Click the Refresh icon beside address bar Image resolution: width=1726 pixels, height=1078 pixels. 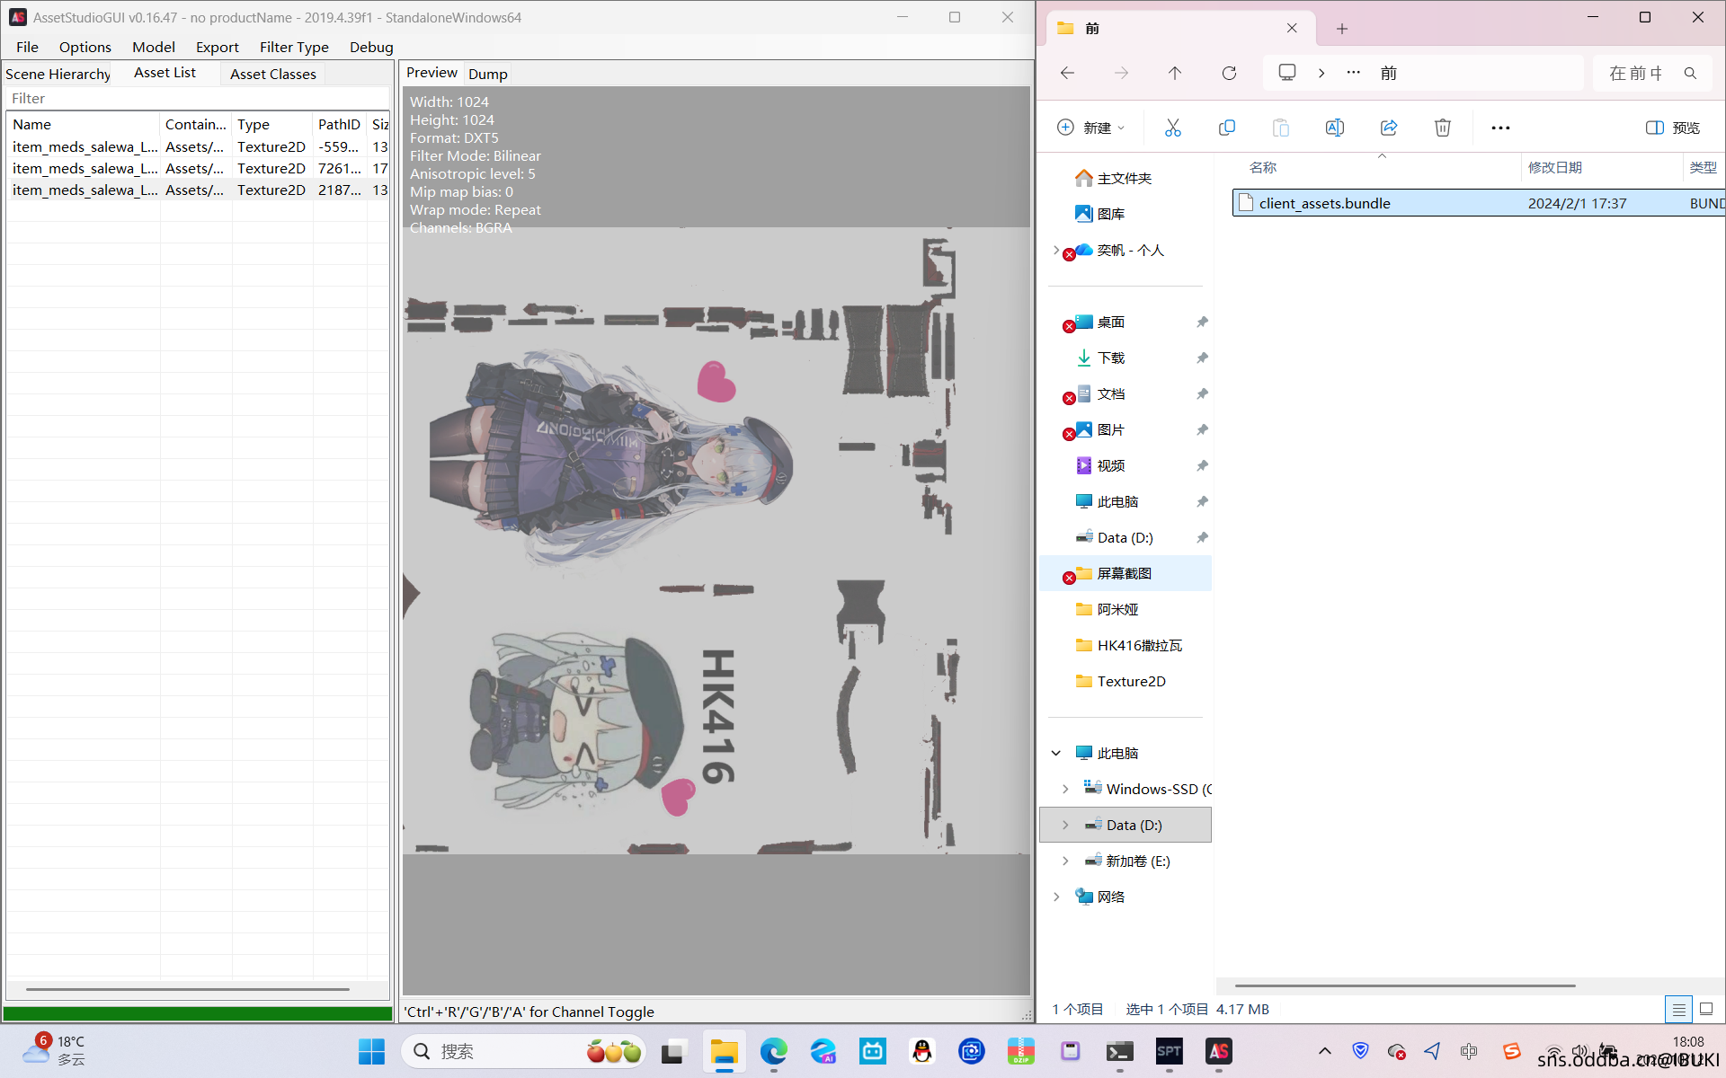(1229, 73)
